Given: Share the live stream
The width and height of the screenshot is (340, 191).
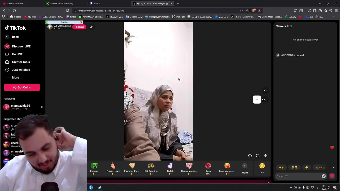Looking at the screenshot, I should [91, 27].
